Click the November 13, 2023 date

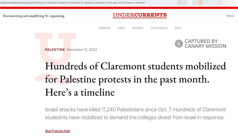[x=82, y=50]
